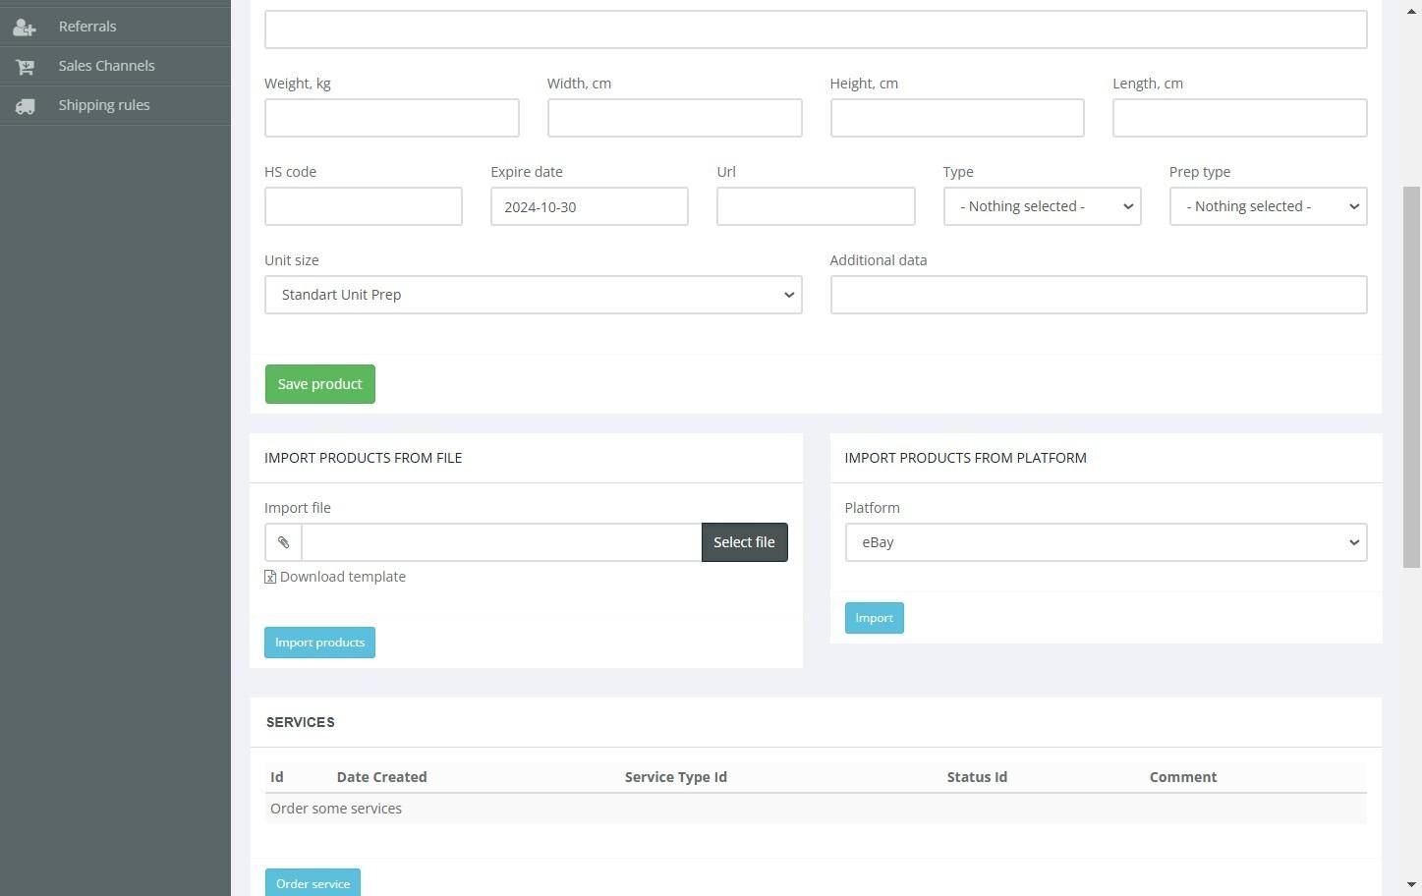The height and width of the screenshot is (896, 1422).
Task: Click the Order service button
Action: 313,883
